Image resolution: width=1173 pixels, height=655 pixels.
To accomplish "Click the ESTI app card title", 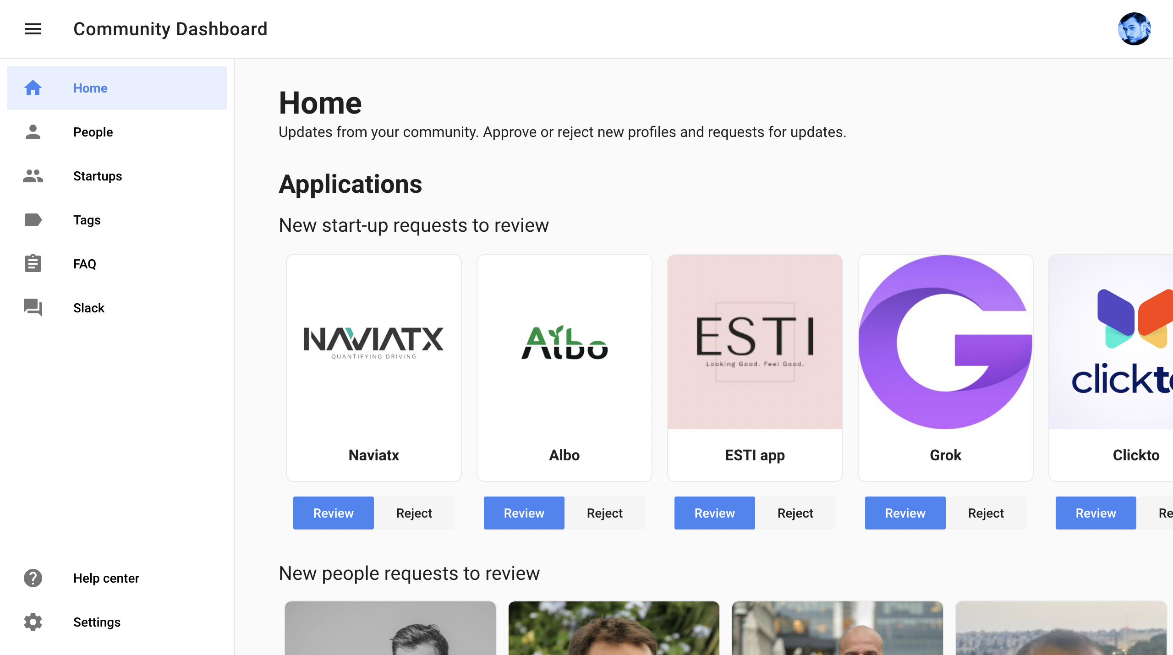I will click(x=755, y=455).
